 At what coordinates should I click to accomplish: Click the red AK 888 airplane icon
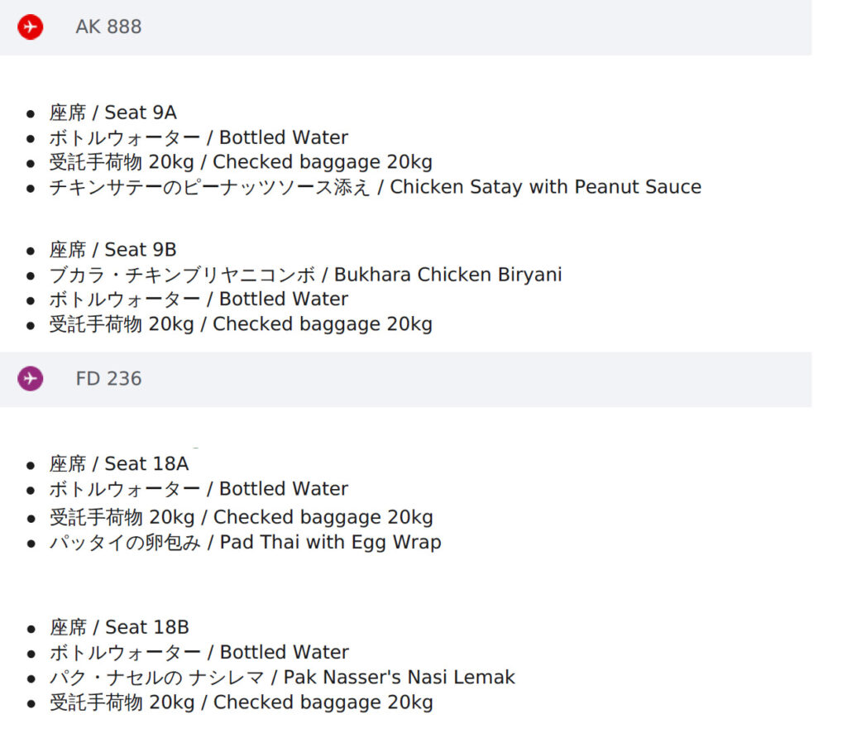[x=31, y=26]
